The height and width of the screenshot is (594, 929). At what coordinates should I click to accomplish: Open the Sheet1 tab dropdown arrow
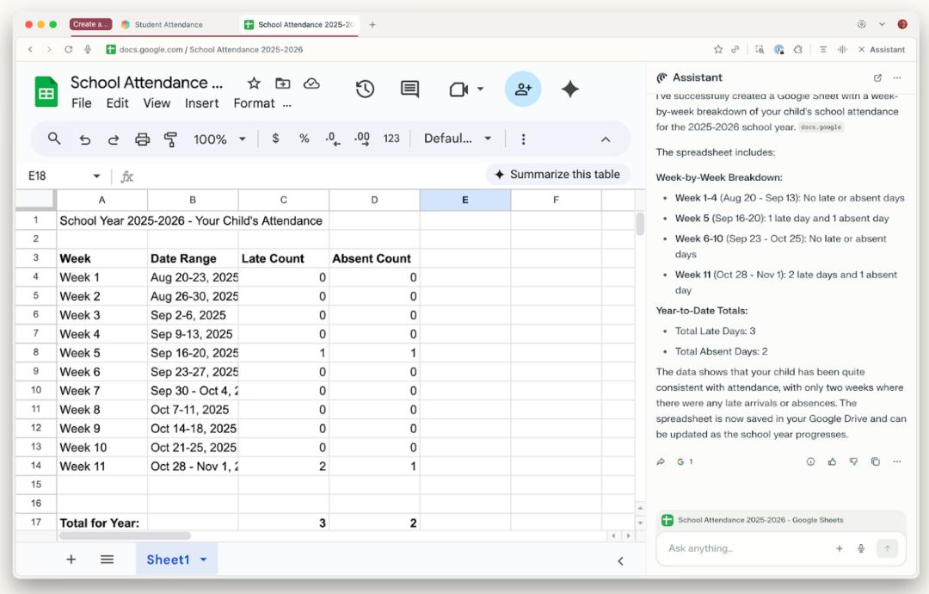[204, 560]
